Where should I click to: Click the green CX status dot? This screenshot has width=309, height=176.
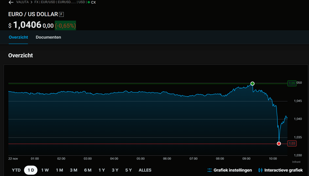89,2
